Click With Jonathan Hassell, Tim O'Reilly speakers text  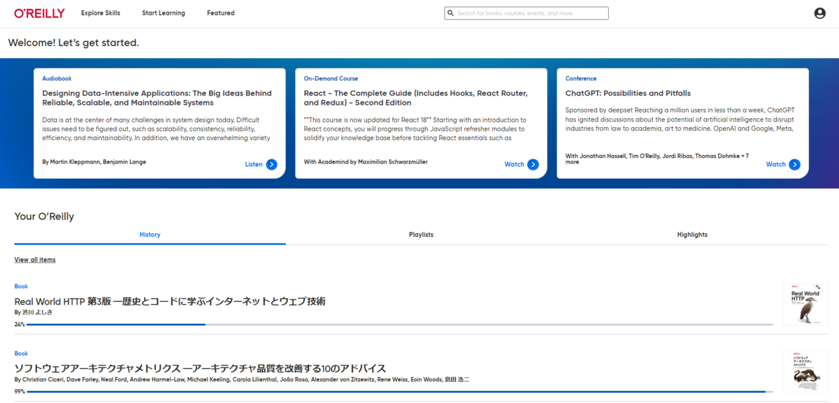point(657,159)
